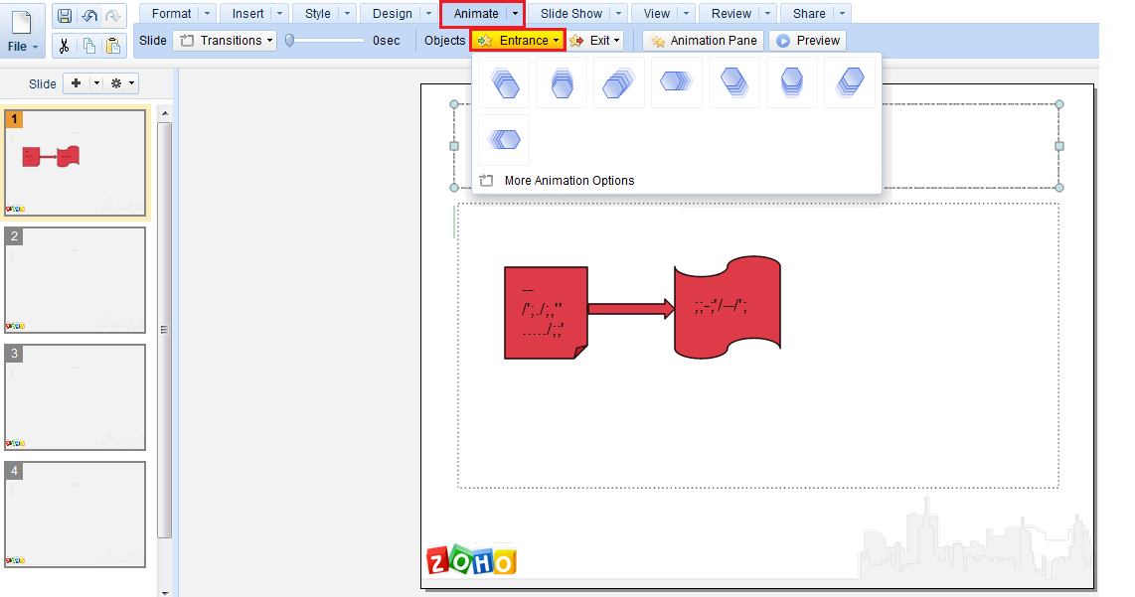The width and height of the screenshot is (1135, 597).
Task: Open the Animation Pane
Action: tap(704, 41)
